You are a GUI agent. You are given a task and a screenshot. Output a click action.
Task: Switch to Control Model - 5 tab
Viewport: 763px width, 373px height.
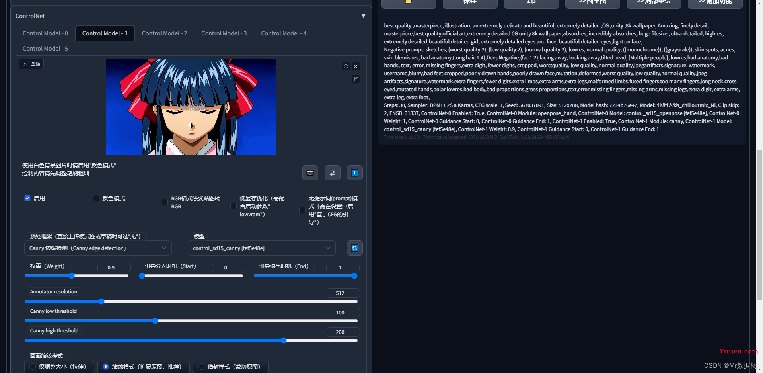point(45,49)
